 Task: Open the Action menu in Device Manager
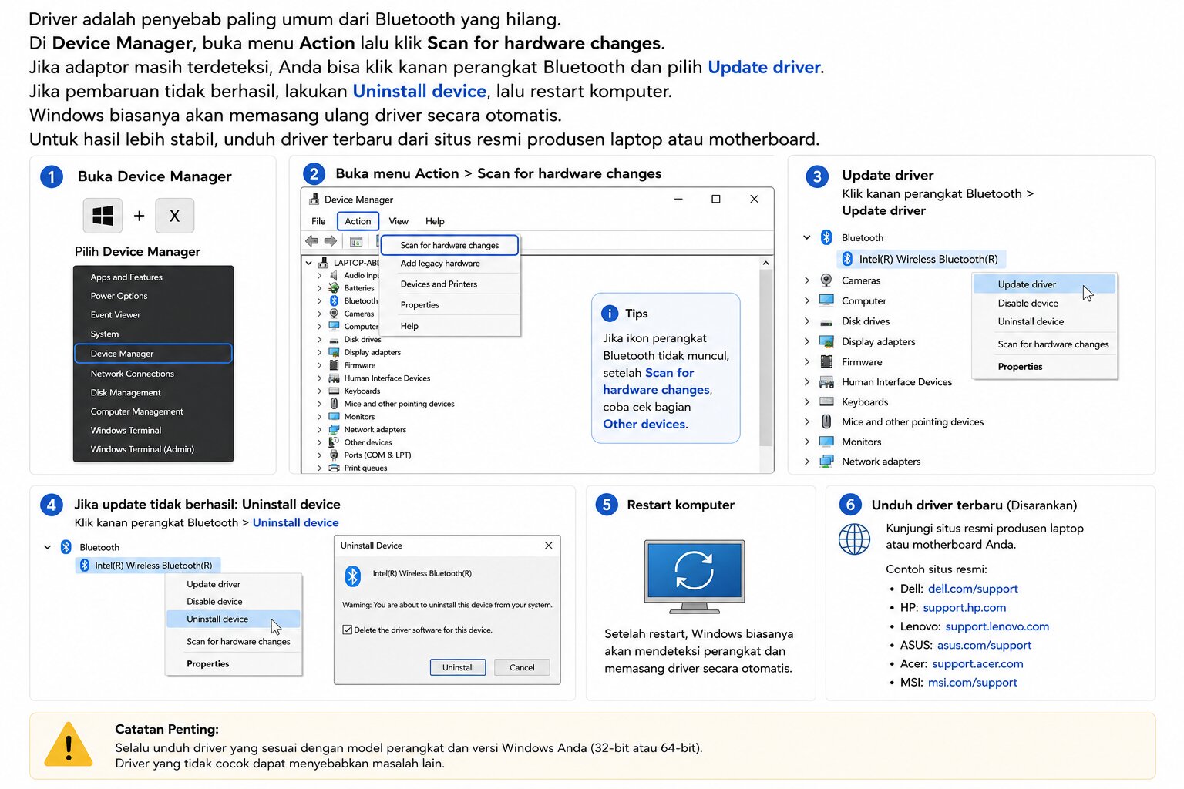point(358,221)
